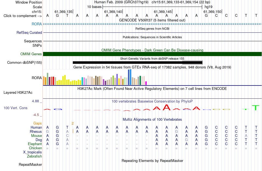The height and width of the screenshot is (171, 262).
Task: Click the "RepeatMasker" track label
Action: coord(30,164)
